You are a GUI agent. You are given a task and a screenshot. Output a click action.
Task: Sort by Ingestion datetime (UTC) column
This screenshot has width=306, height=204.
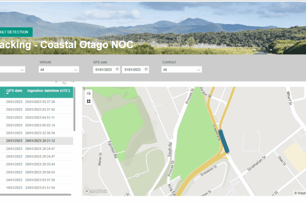point(48,91)
